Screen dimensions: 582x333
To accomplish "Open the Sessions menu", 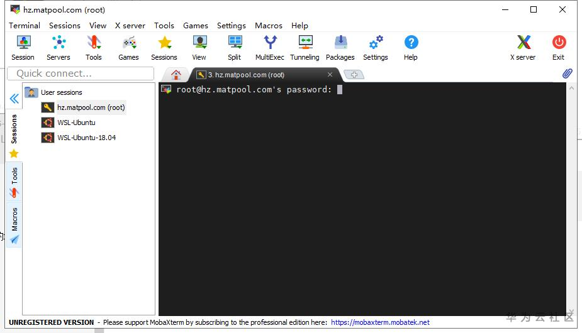I will tap(65, 26).
